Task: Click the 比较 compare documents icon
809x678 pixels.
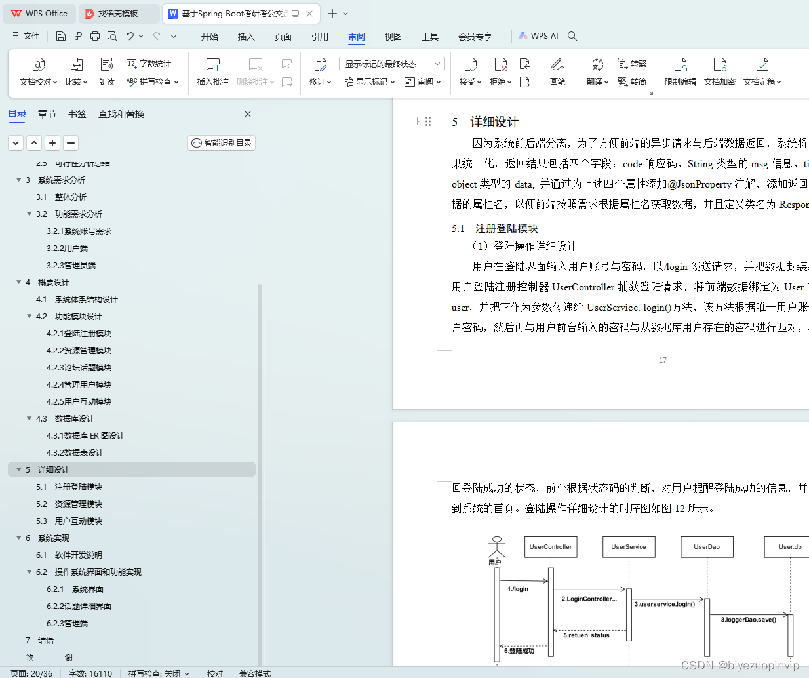Action: 76,64
